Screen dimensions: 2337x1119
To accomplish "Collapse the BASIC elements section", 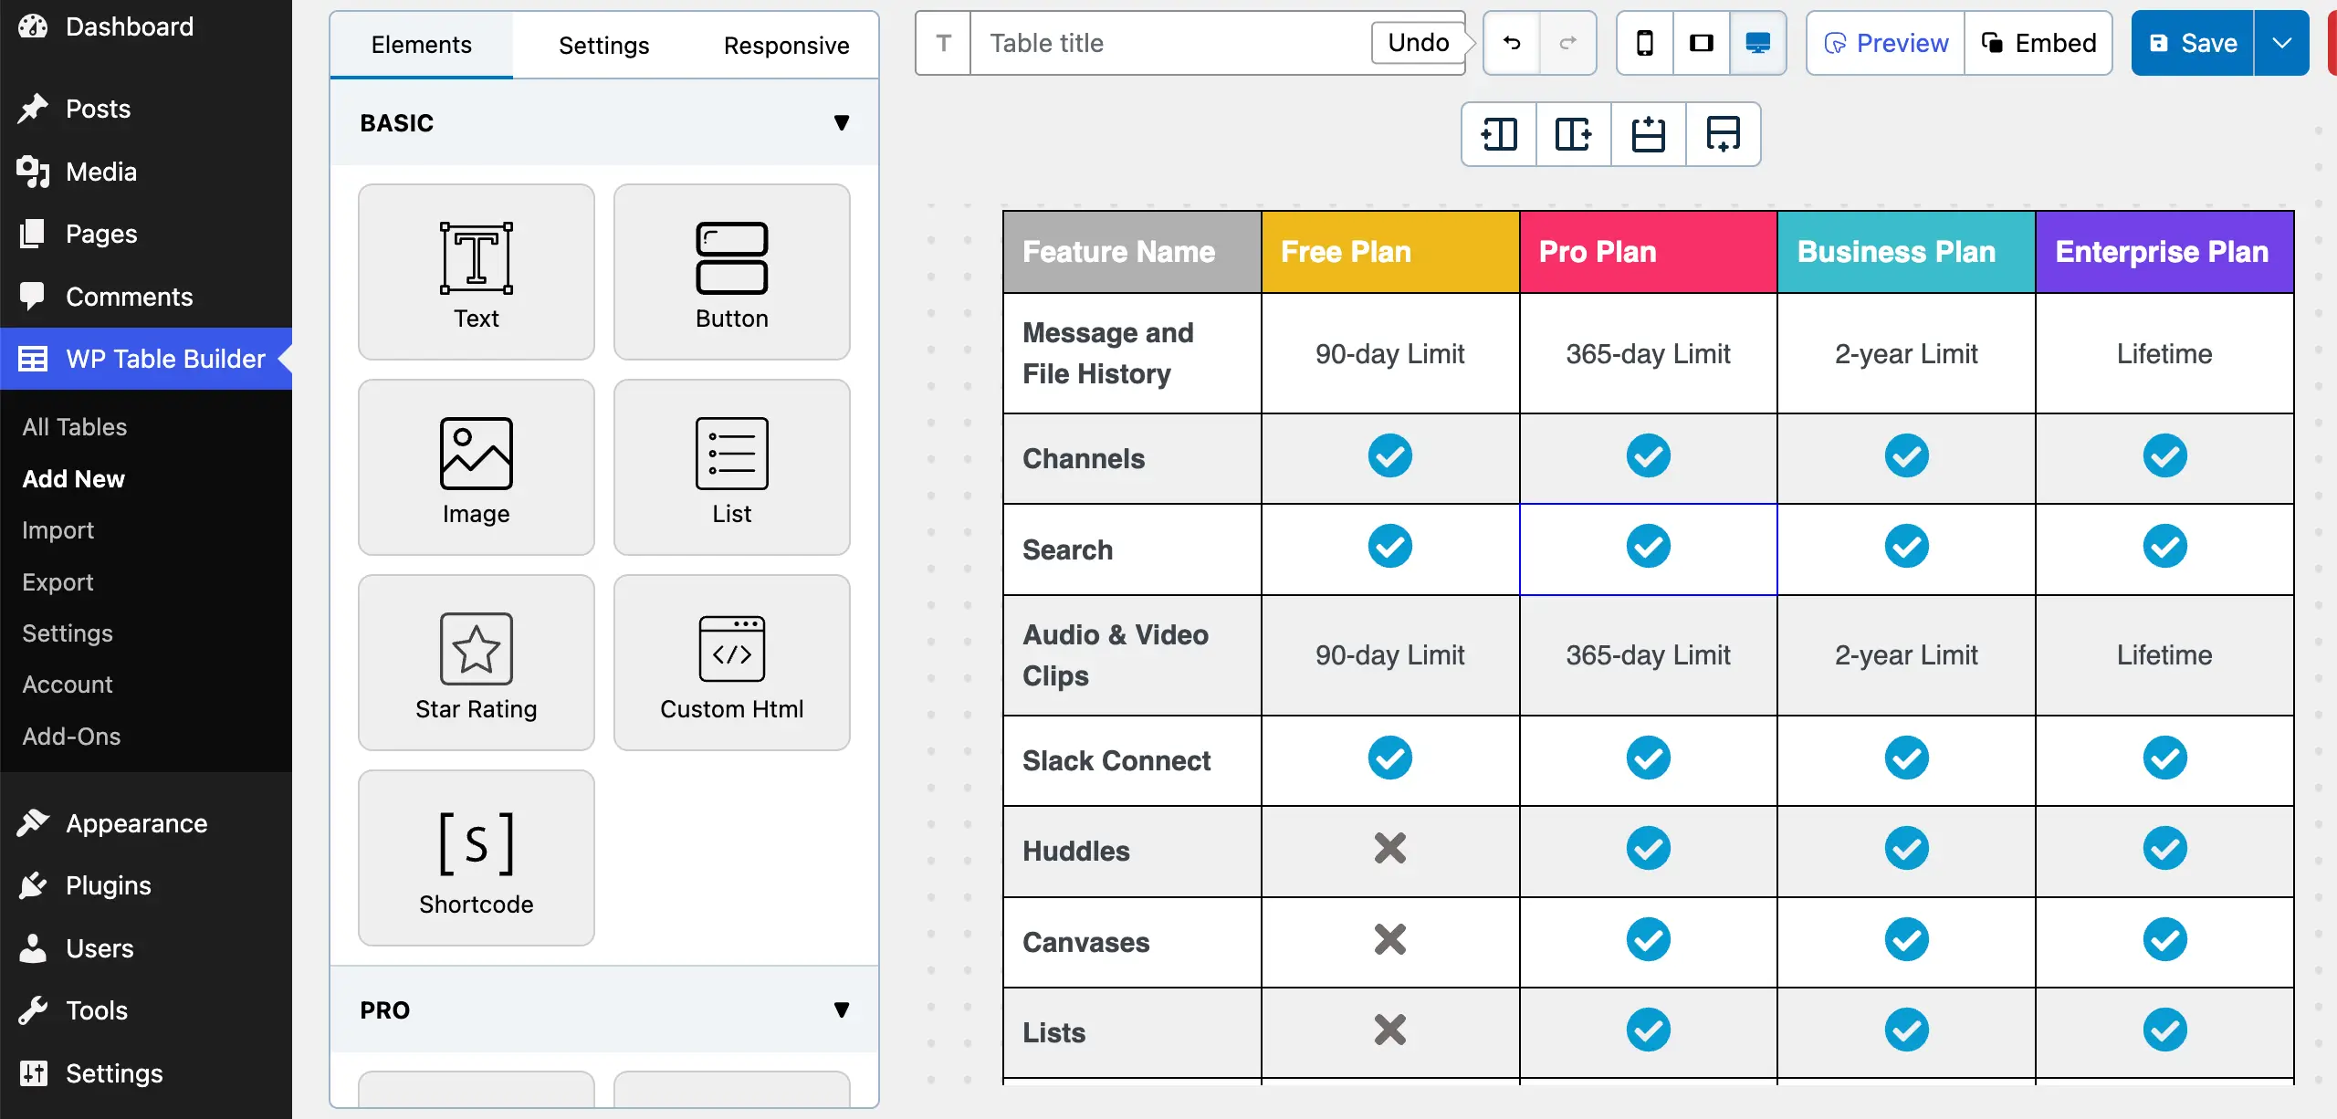I will tap(841, 121).
